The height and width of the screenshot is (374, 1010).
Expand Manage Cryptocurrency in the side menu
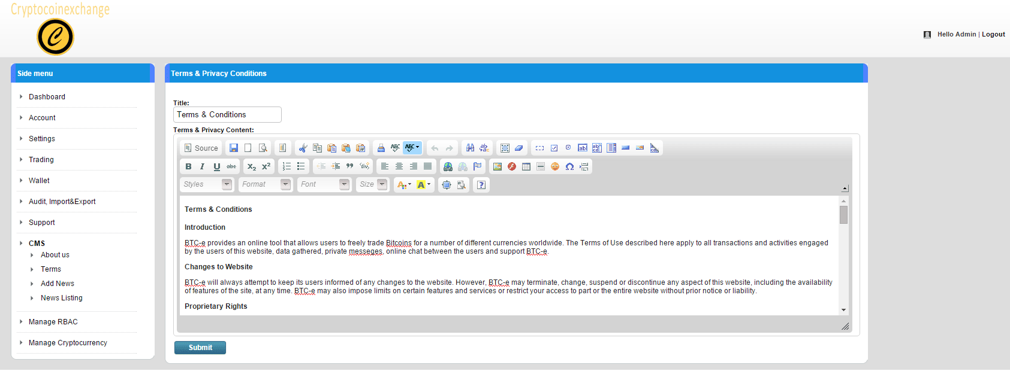[68, 343]
